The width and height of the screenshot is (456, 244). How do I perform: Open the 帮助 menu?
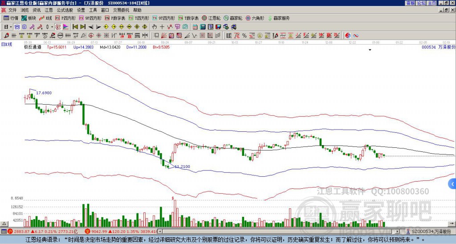(137, 10)
